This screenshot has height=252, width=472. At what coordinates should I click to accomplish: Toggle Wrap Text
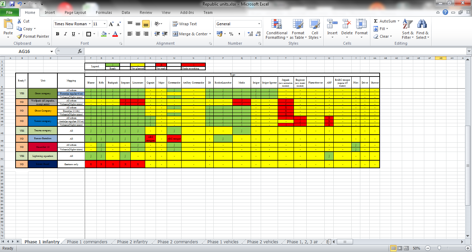[x=185, y=24]
